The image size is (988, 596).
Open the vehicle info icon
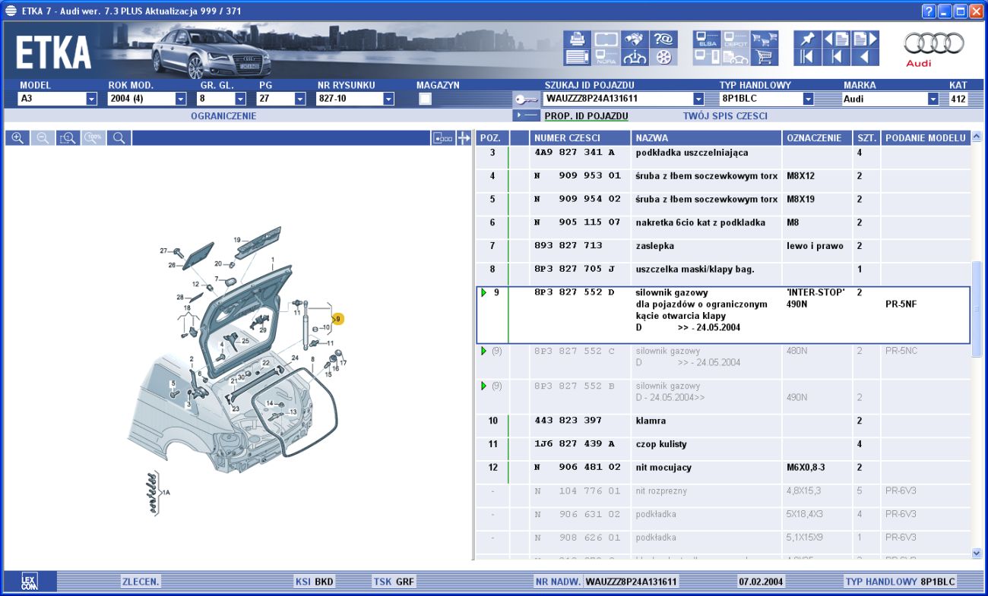(635, 57)
